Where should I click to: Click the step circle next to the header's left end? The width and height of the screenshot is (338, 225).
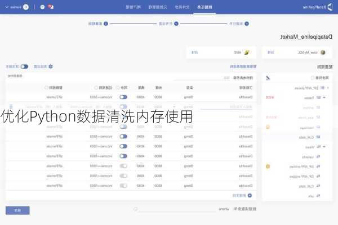point(106,24)
